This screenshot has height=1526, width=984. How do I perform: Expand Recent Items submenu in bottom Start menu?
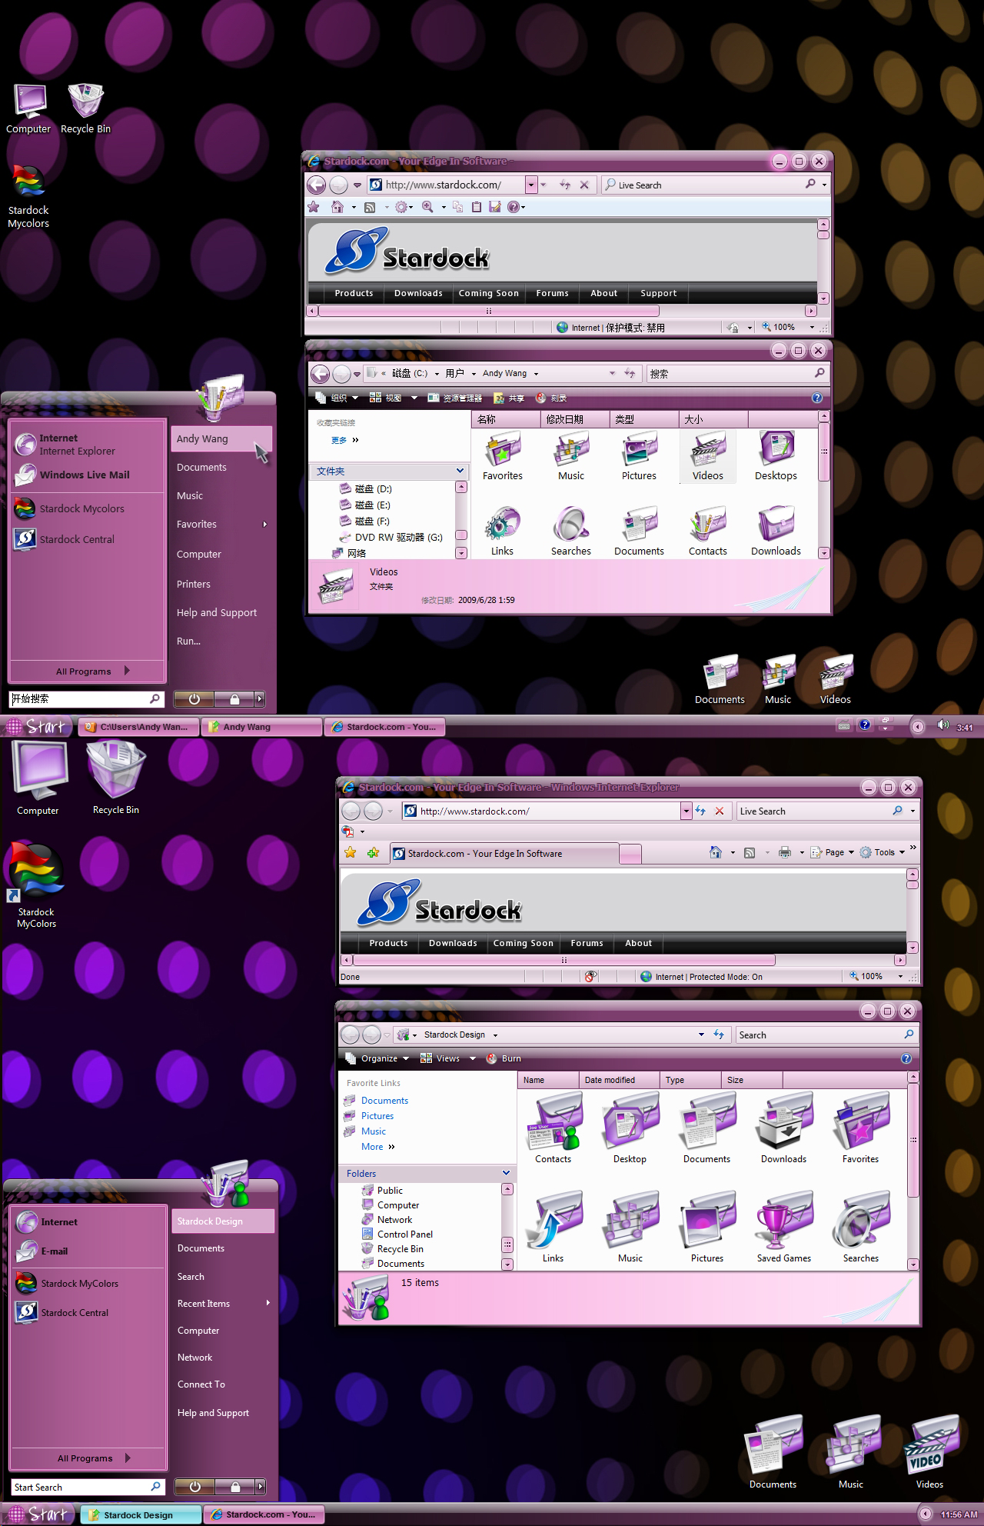pyautogui.click(x=268, y=1303)
